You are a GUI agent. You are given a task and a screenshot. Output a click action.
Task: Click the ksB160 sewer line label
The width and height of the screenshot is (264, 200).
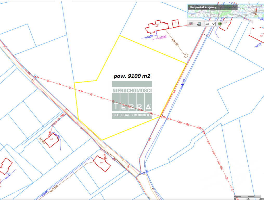pos(54,189)
